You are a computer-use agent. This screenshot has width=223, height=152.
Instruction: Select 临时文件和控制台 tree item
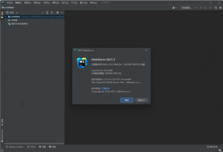click(x=18, y=24)
